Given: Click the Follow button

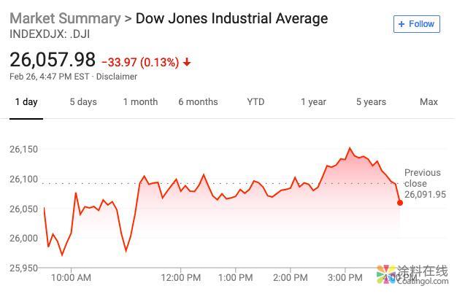Looking at the screenshot, I should tap(415, 24).
